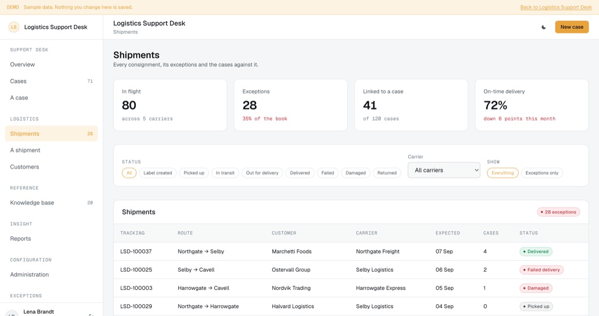Filter status by Out for delivery
599x316 pixels.
coord(262,173)
